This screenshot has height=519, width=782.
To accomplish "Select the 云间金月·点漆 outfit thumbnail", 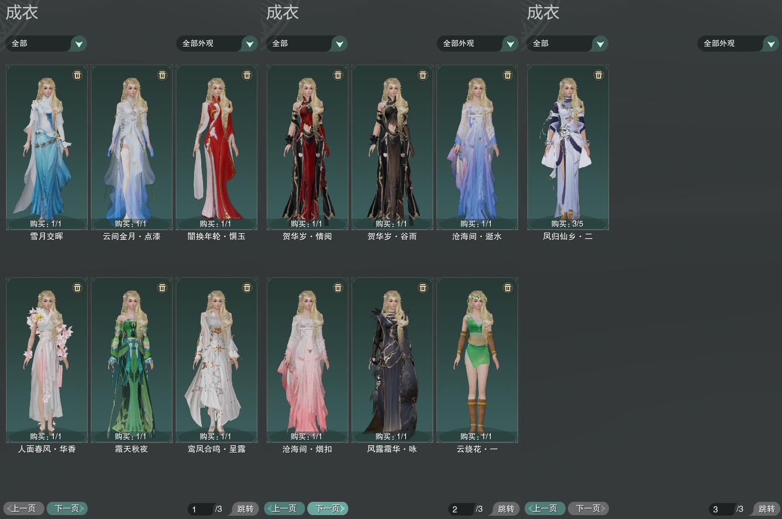I will click(x=131, y=147).
